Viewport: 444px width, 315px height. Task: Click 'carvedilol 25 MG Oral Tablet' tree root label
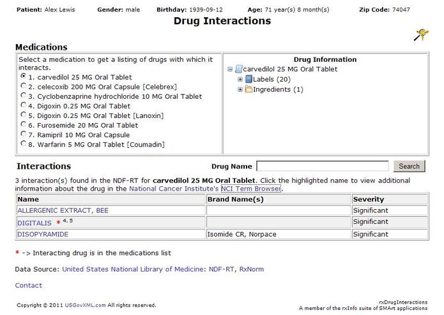(290, 70)
